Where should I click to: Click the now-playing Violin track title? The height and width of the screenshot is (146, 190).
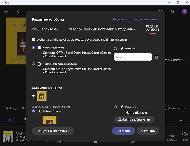[x=21, y=135]
